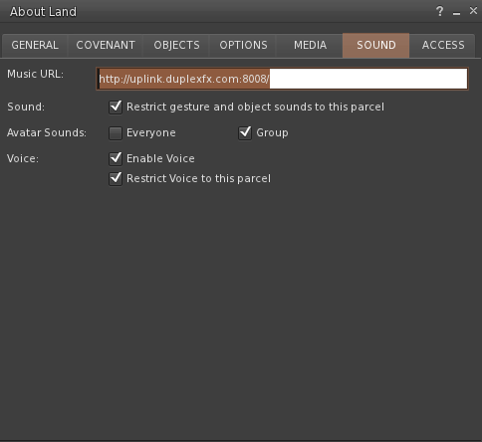The height and width of the screenshot is (442, 482).
Task: Click into the Music URL text field
Action: [282, 79]
